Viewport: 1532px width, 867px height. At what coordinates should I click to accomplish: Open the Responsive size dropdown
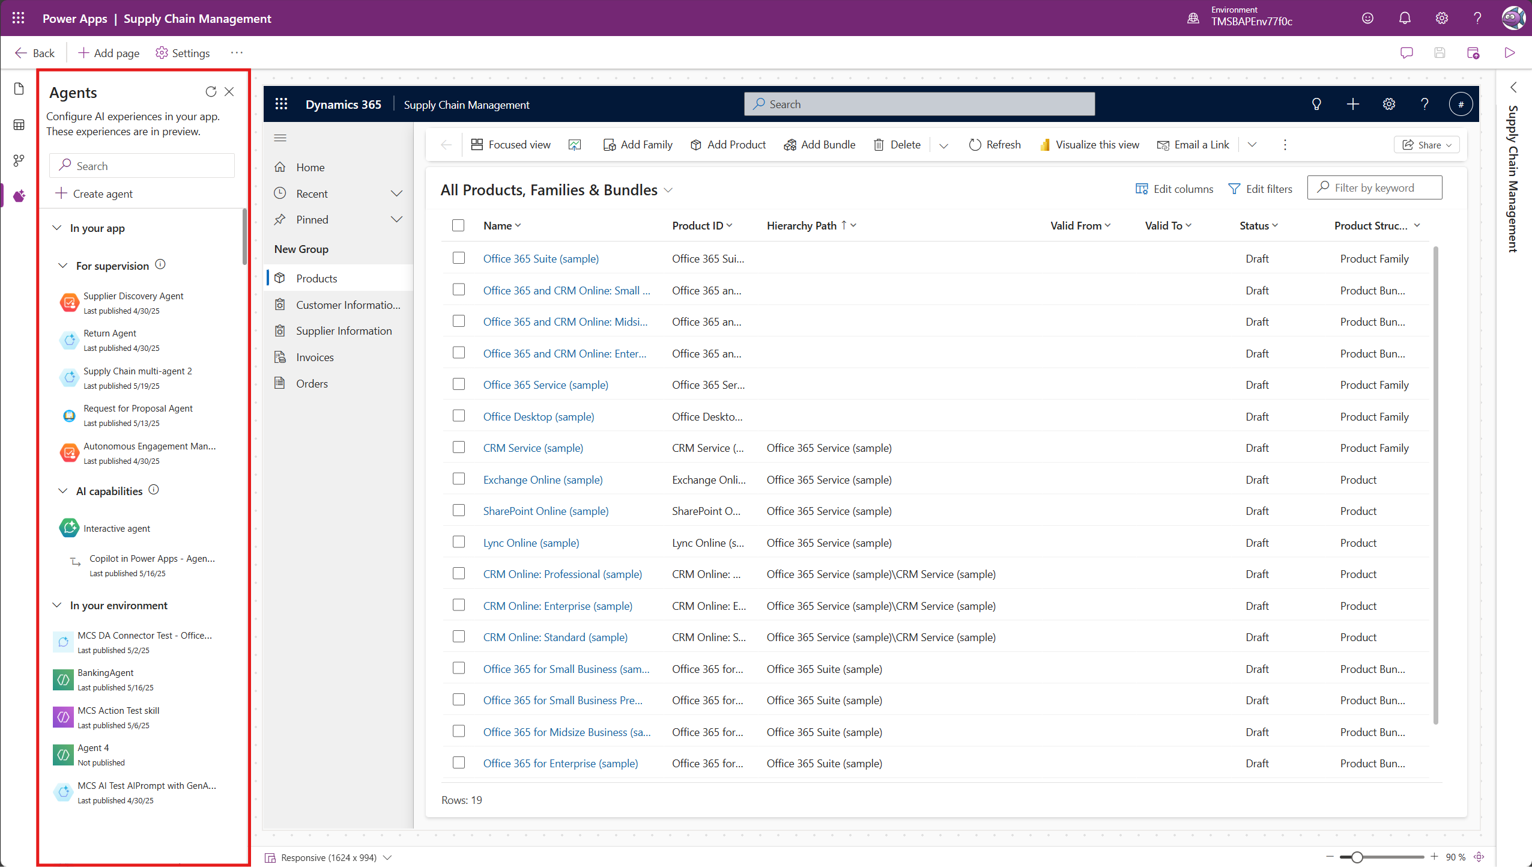tap(387, 857)
